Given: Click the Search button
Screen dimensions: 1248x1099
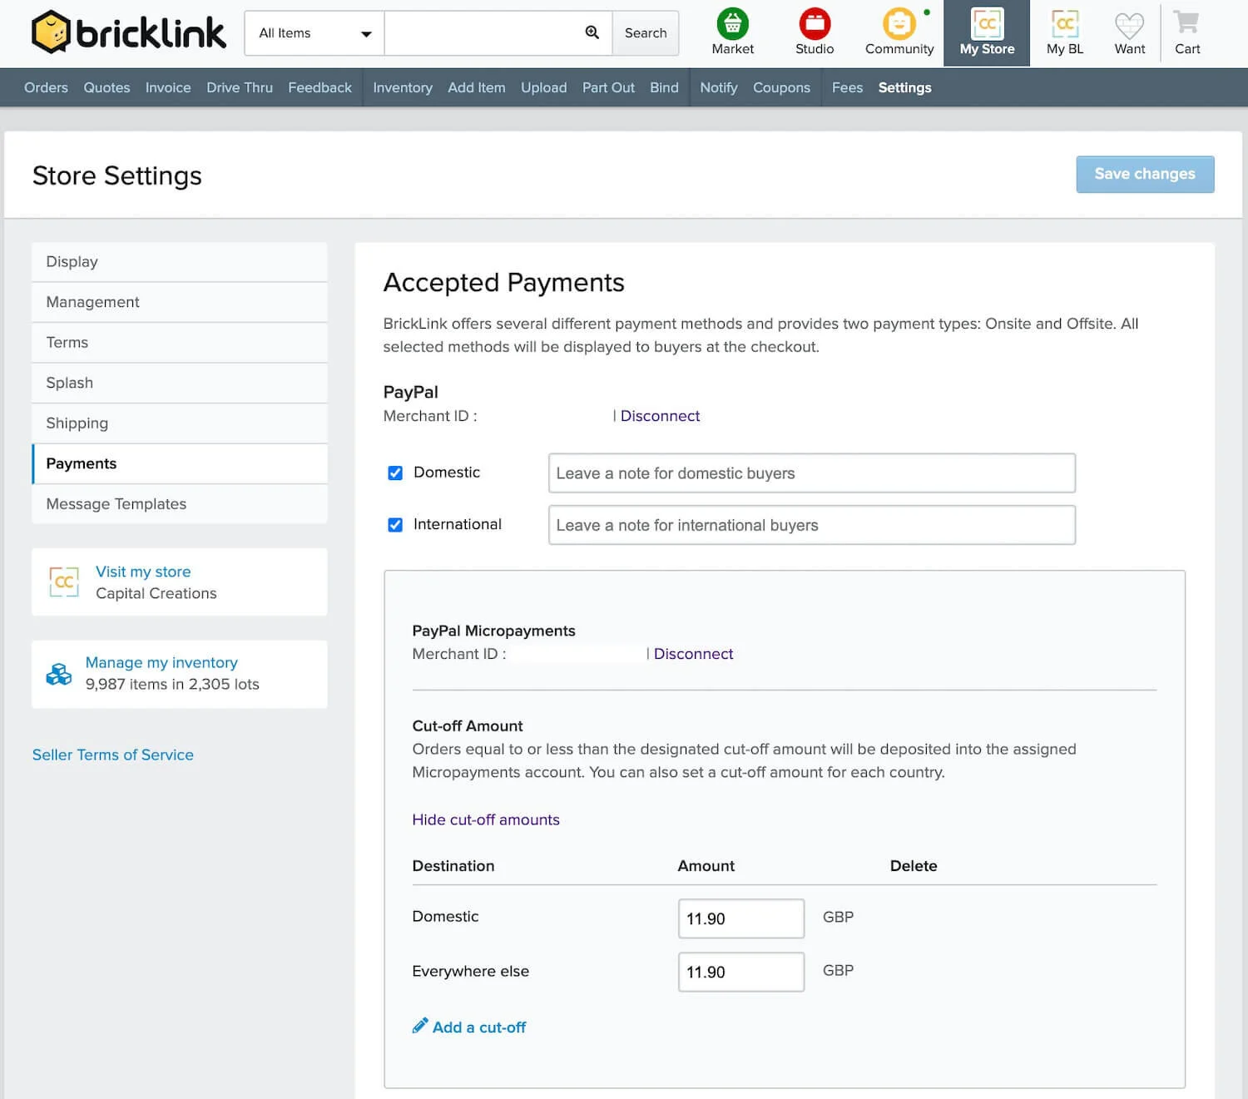Looking at the screenshot, I should pyautogui.click(x=646, y=33).
